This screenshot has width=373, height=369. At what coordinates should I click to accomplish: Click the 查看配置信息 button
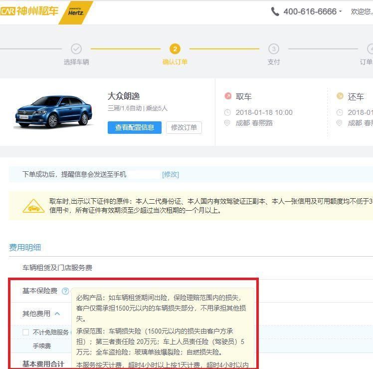(x=135, y=127)
